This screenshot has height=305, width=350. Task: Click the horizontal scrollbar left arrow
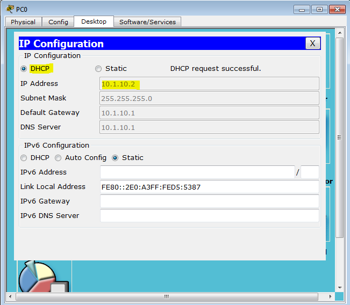click(10, 296)
